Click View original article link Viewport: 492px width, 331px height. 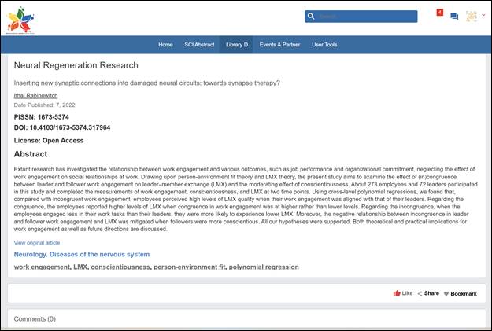36,243
